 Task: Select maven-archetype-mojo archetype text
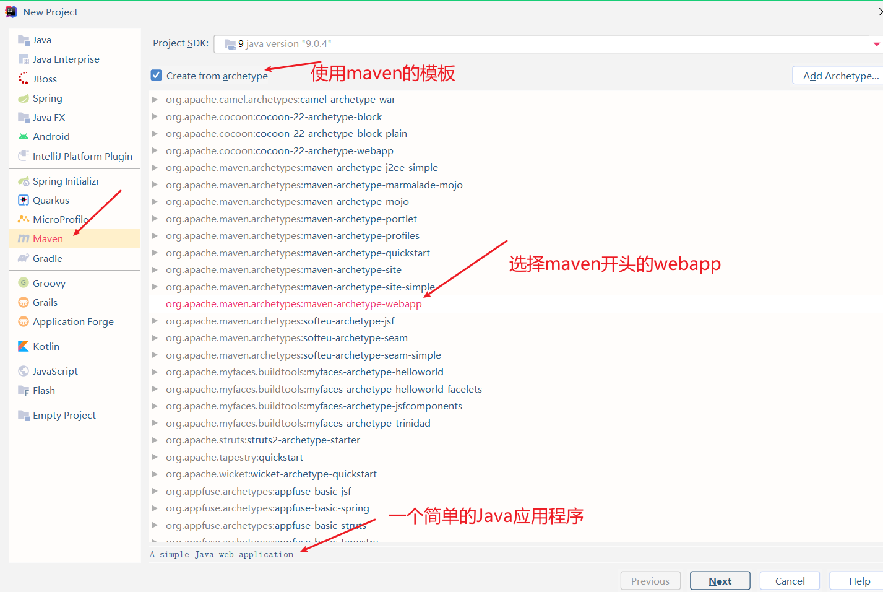(287, 202)
